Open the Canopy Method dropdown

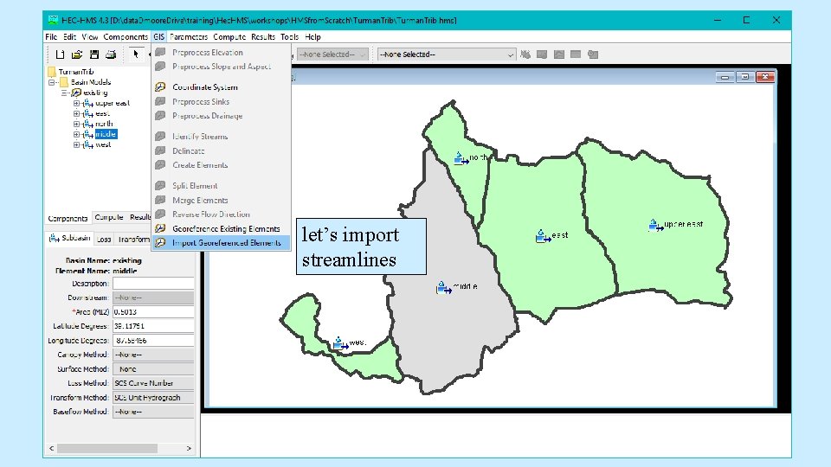click(153, 355)
